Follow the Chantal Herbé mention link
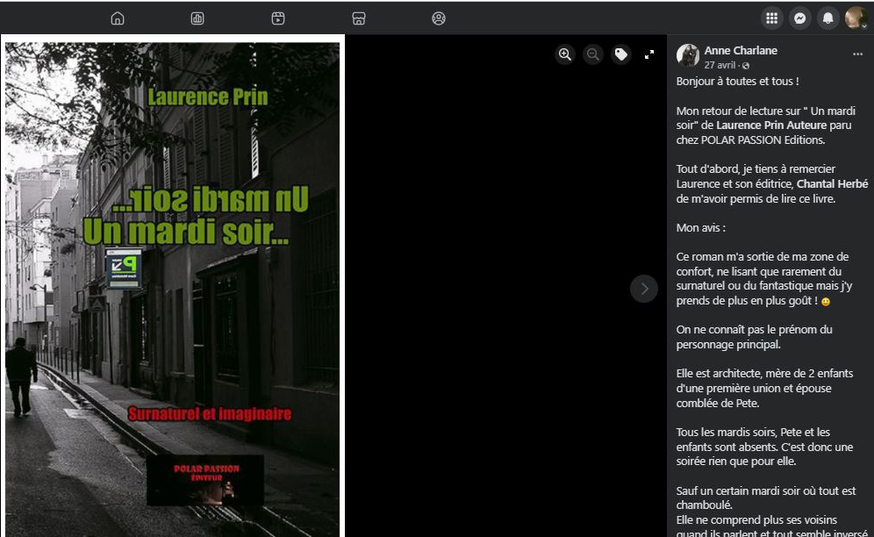874x537 pixels. tap(832, 184)
